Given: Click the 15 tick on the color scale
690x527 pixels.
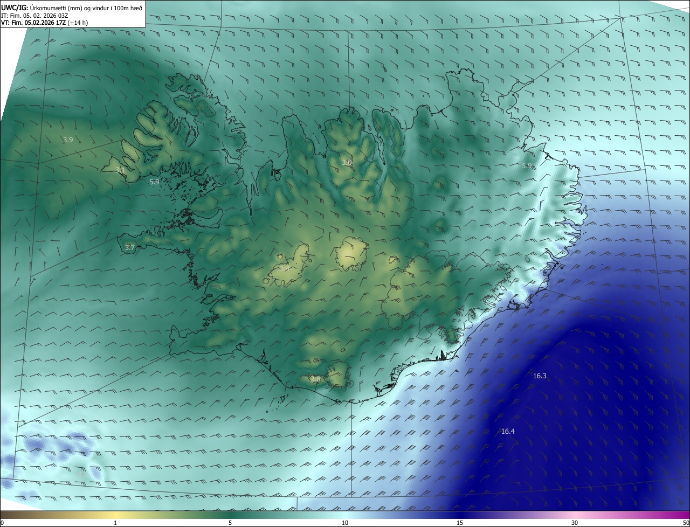Looking at the screenshot, I should pos(460,523).
